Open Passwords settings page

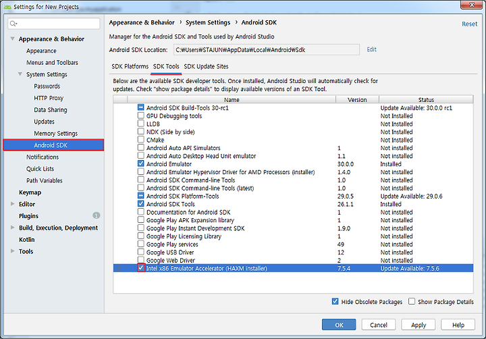[47, 86]
